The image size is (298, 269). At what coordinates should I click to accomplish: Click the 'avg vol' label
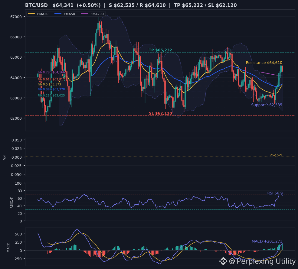276,155
